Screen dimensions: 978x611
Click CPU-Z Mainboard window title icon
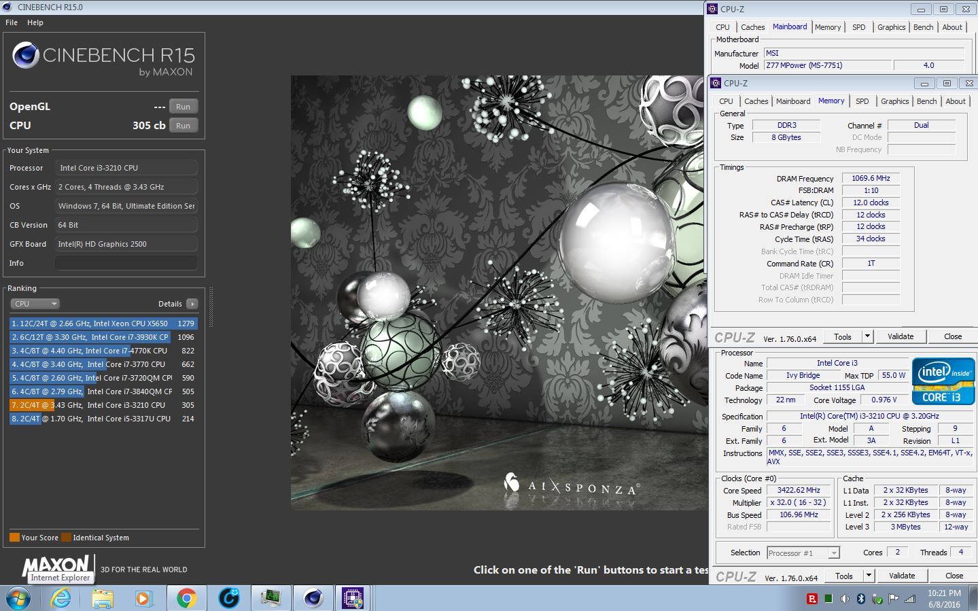click(712, 9)
